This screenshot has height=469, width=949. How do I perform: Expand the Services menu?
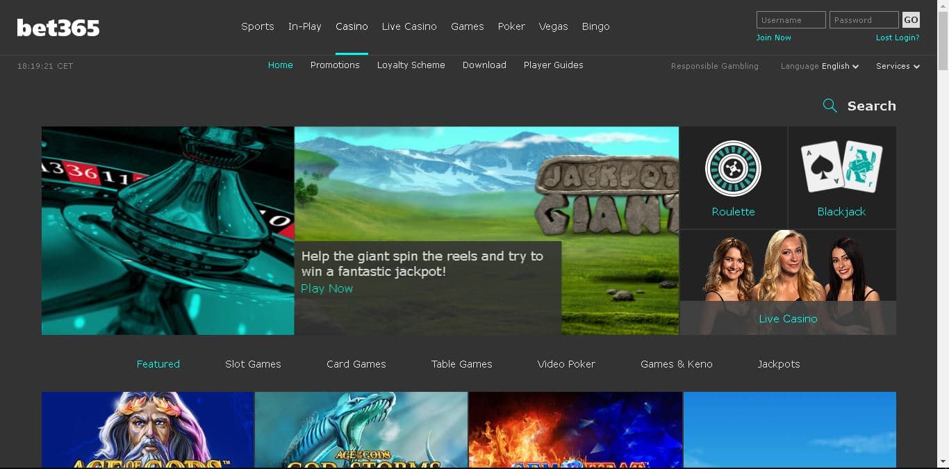click(x=897, y=66)
